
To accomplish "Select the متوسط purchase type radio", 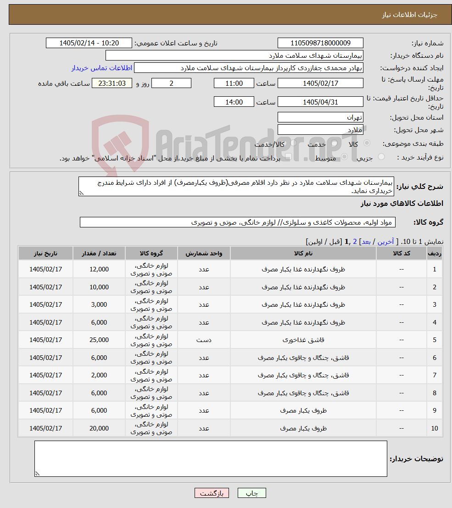I will pyautogui.click(x=345, y=157).
